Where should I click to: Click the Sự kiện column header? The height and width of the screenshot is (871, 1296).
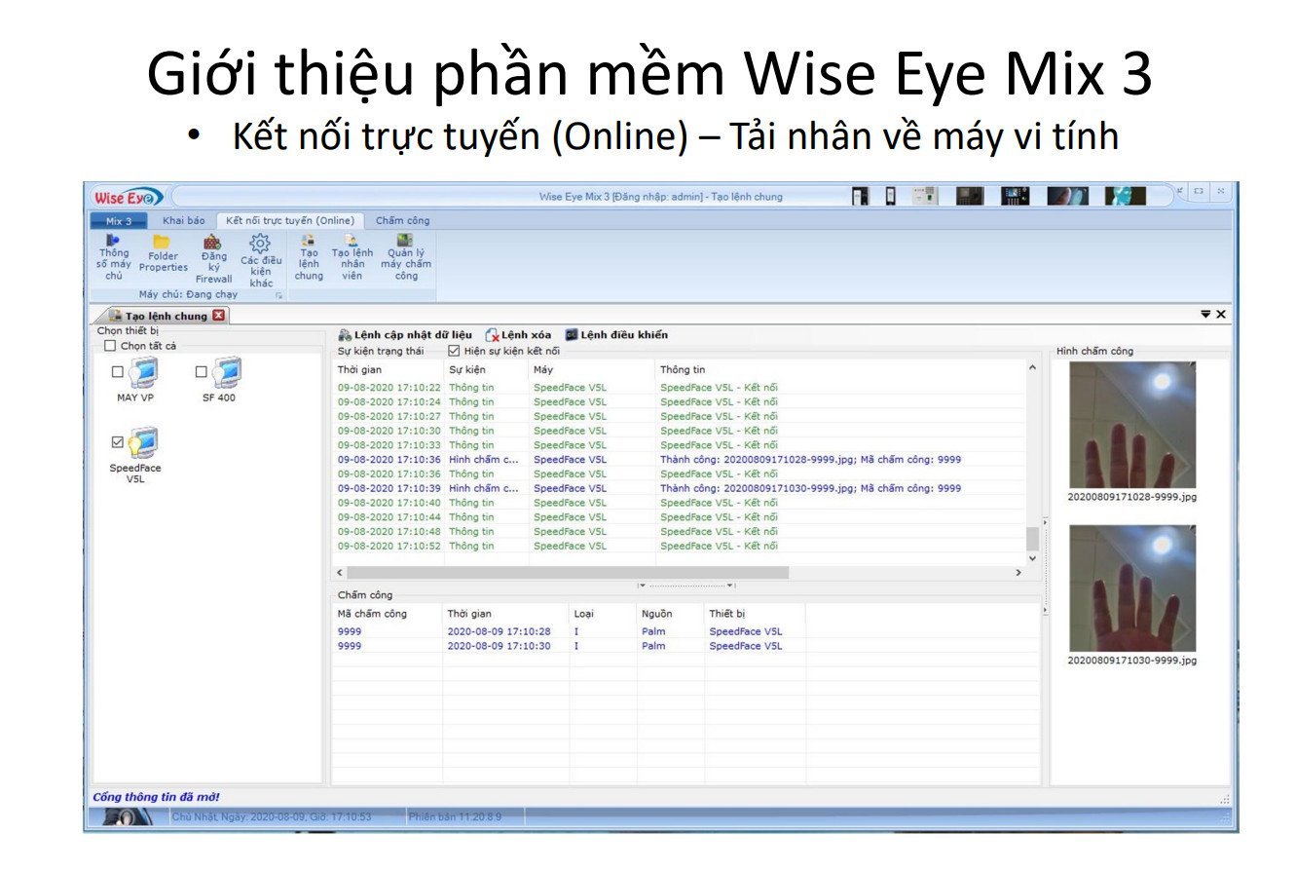click(x=486, y=370)
